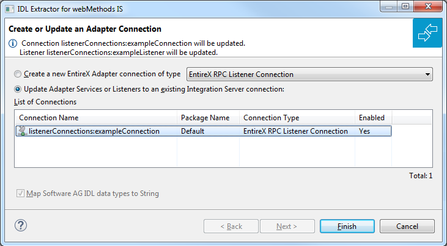Screen dimensions: 447x246
Task: Click the listener connection icon in exampleConnection row
Action: coord(22,131)
